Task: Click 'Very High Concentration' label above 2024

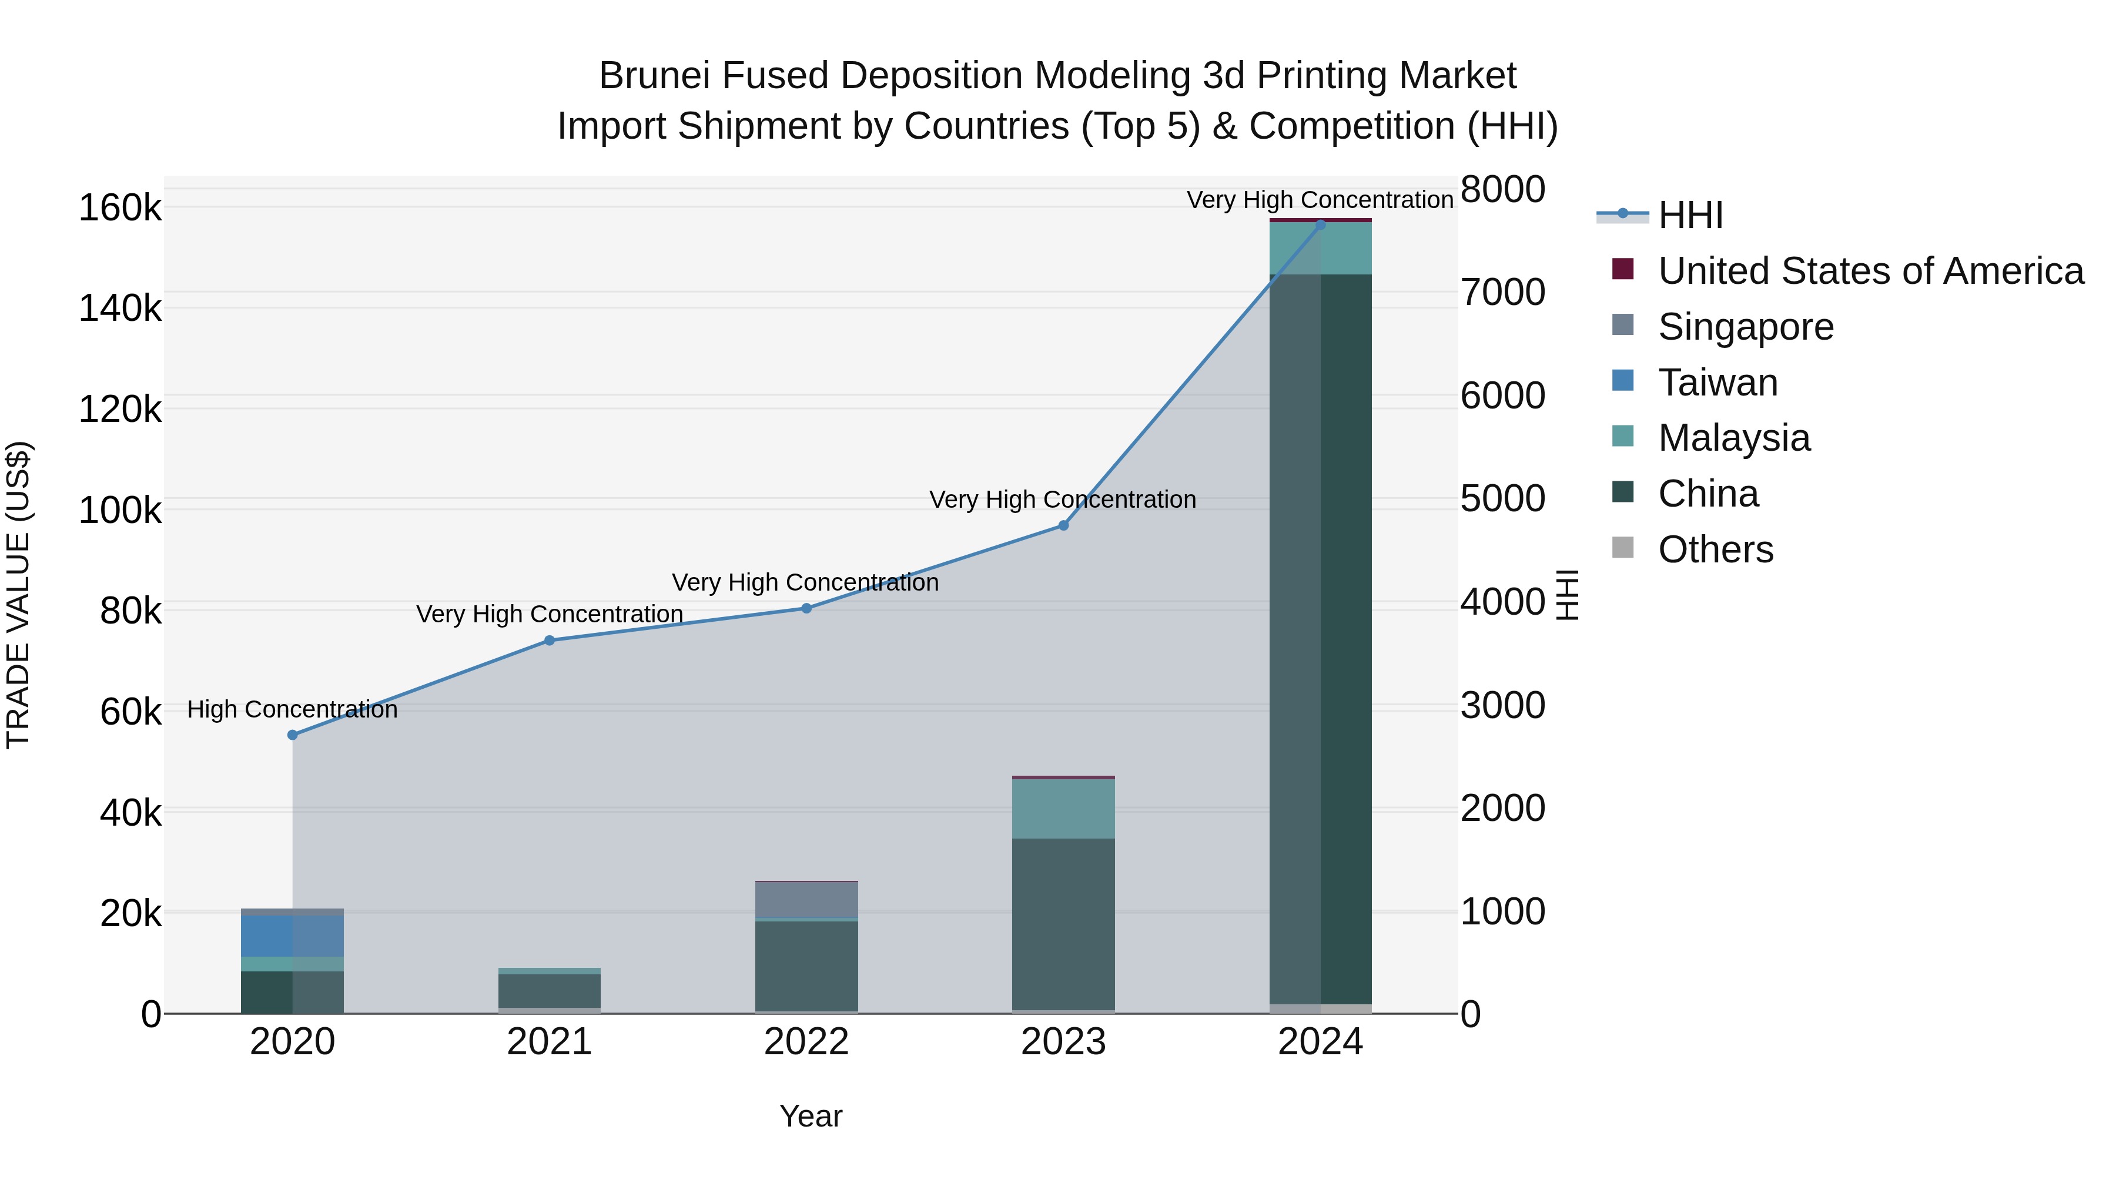Action: (1320, 200)
